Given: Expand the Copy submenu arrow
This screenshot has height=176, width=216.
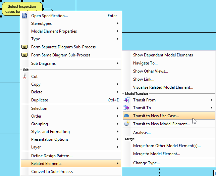Looking at the screenshot, I should (118, 84).
